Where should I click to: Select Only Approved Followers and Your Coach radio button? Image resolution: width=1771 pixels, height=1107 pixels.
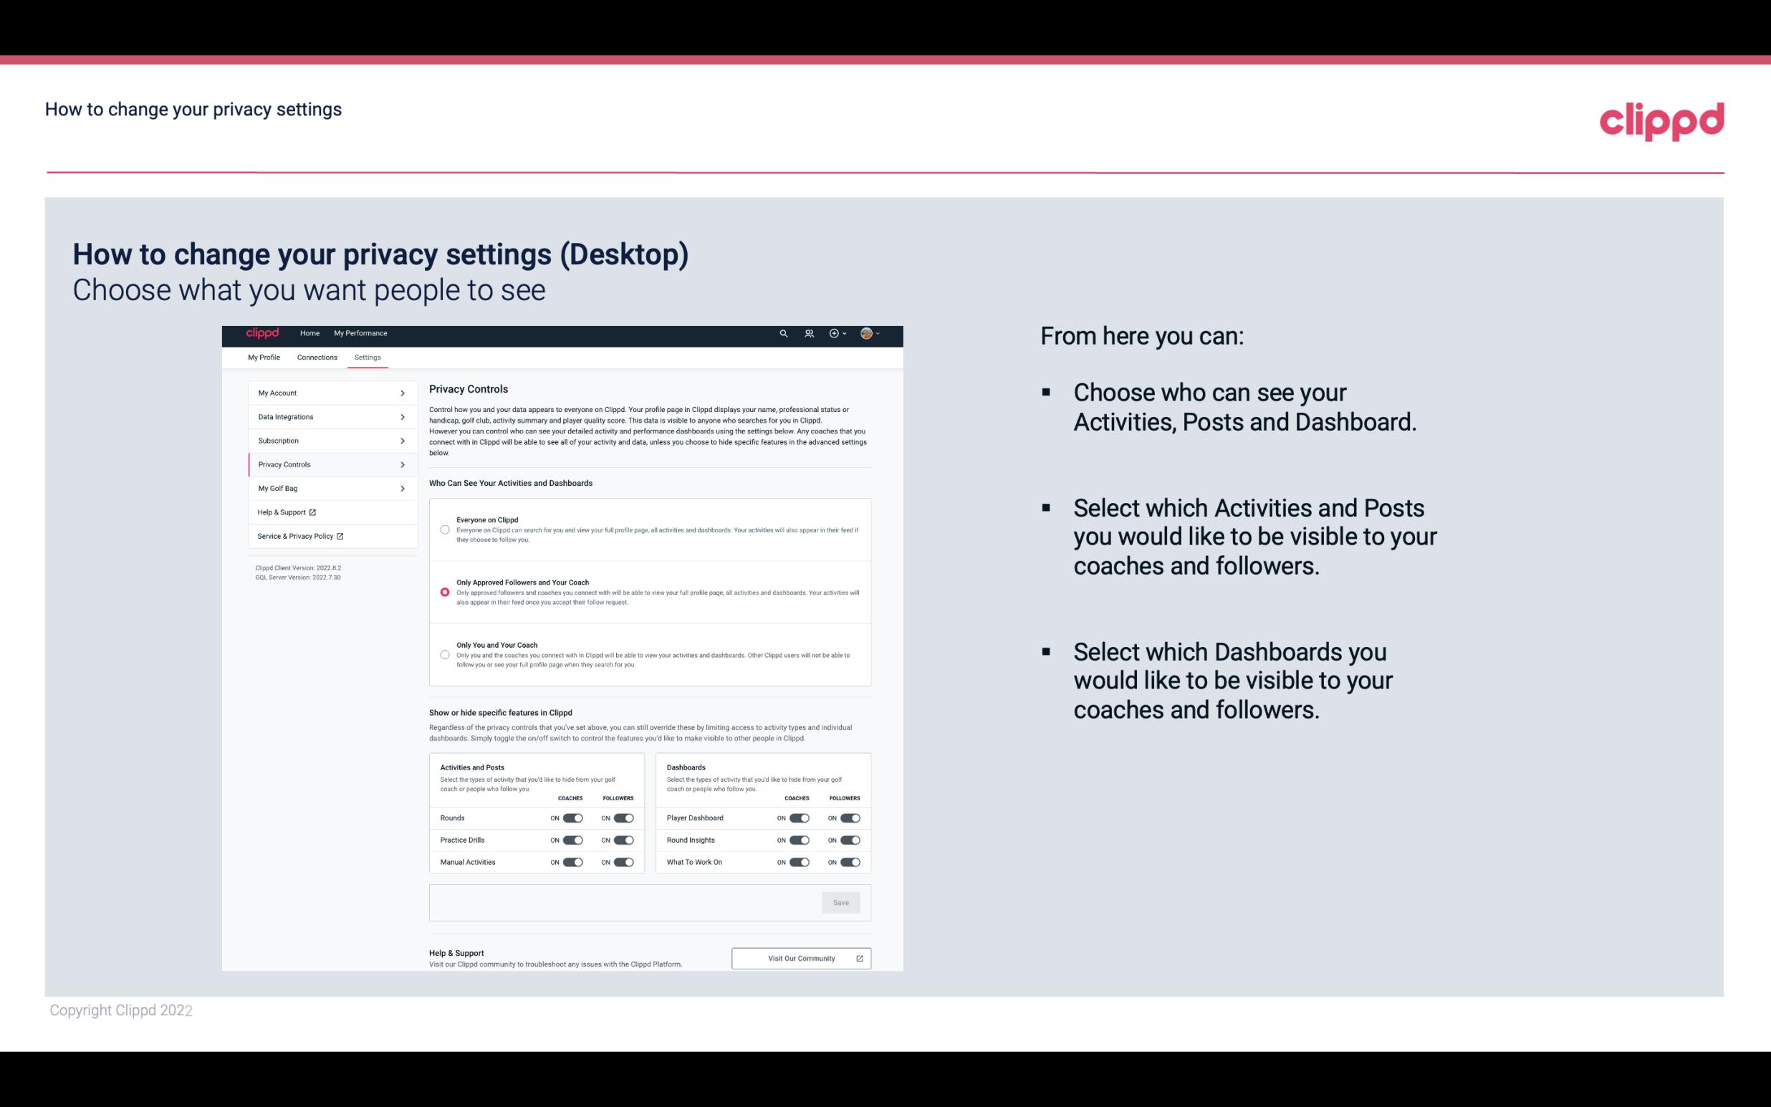[443, 592]
